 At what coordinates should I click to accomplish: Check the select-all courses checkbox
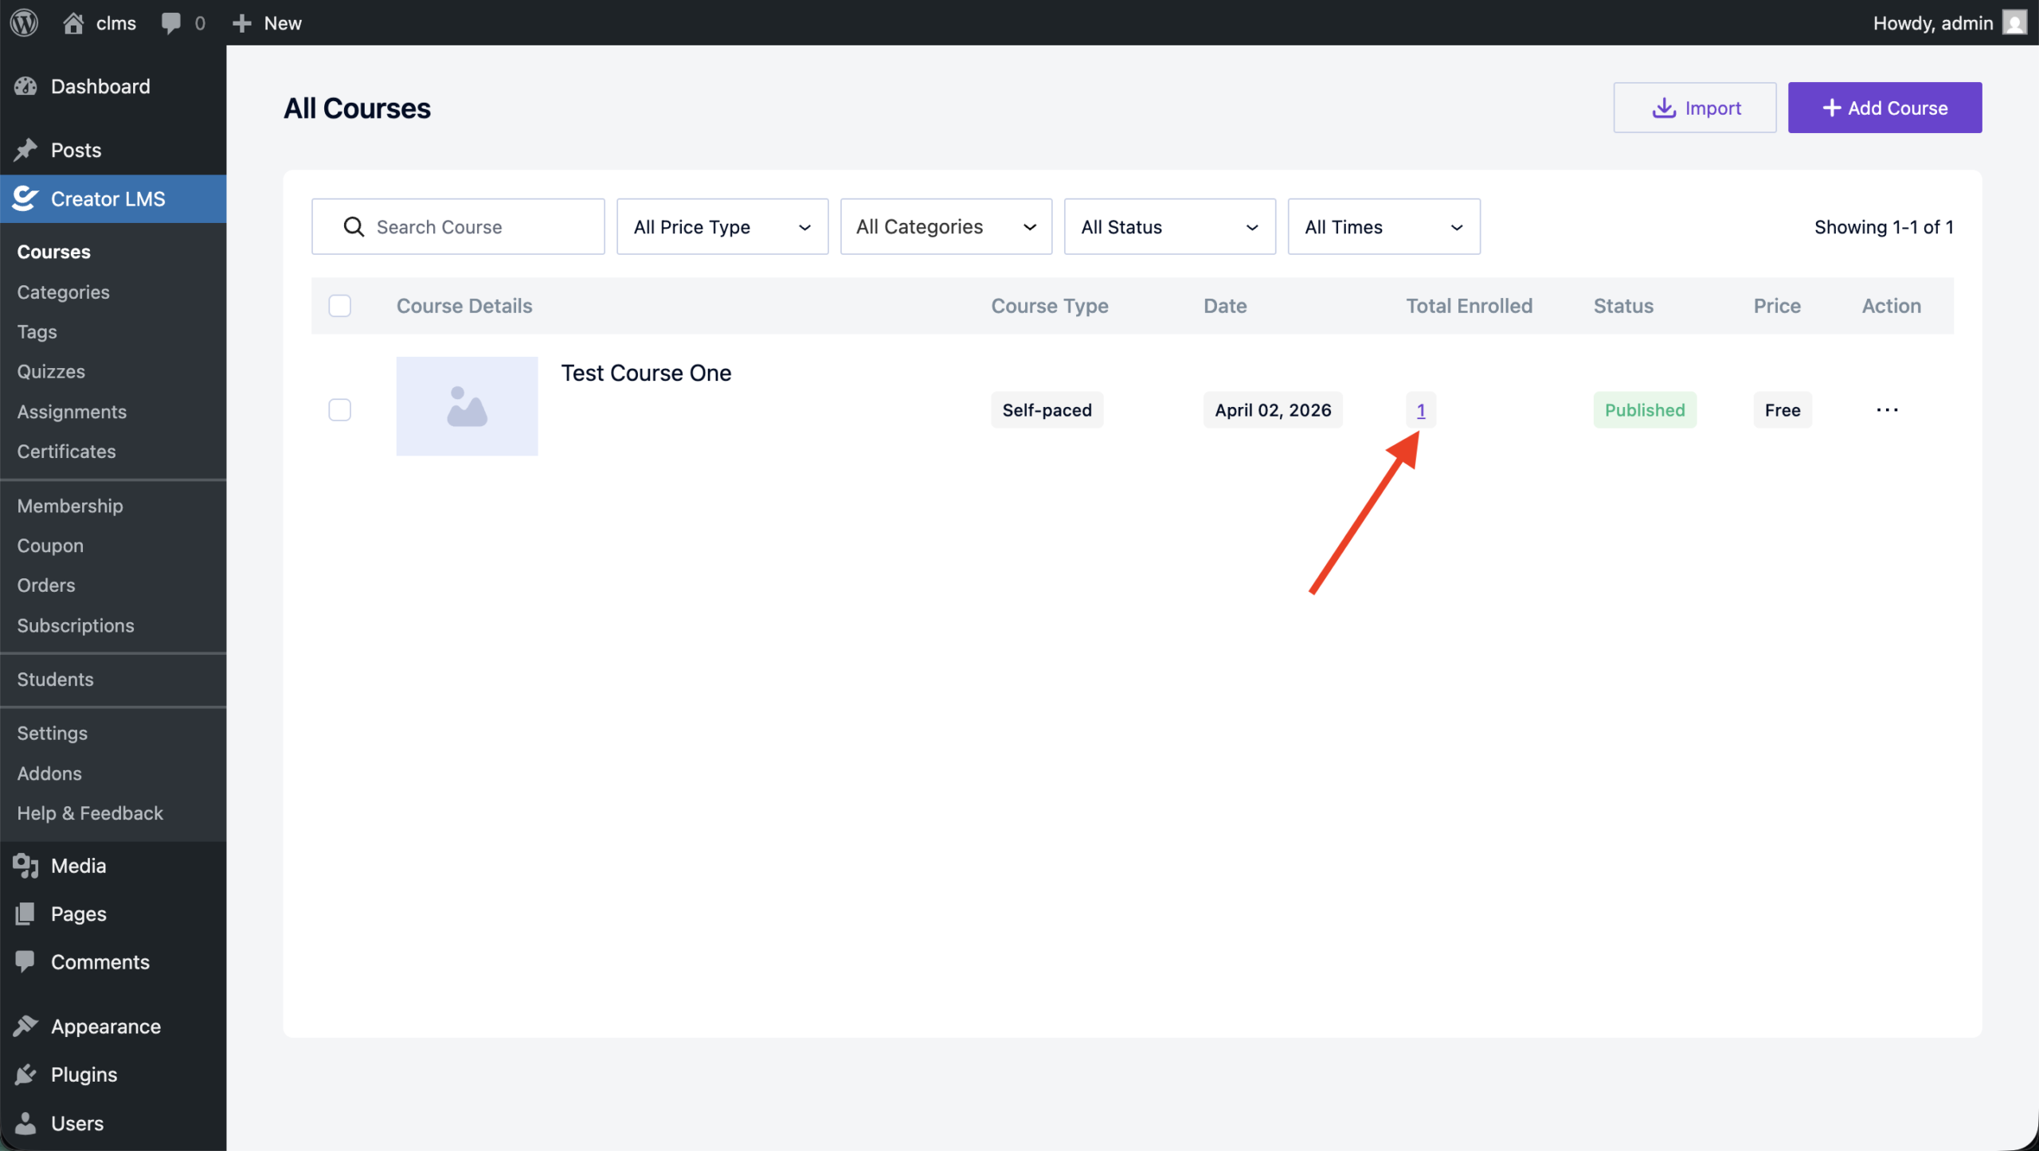[340, 305]
